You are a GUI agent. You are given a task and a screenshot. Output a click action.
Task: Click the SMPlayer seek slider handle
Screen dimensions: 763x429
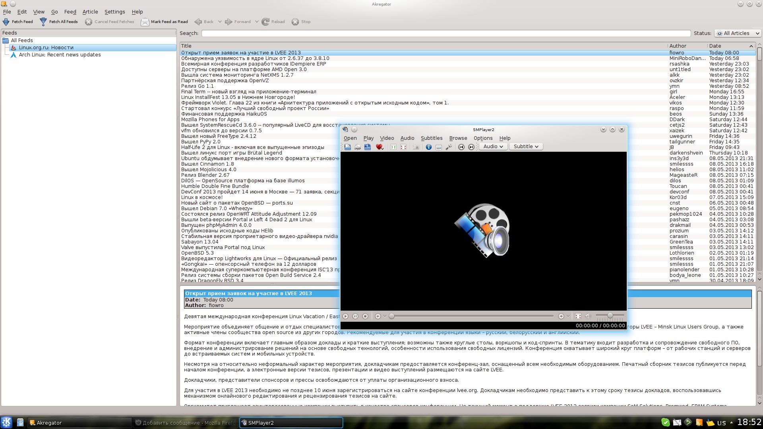(391, 316)
